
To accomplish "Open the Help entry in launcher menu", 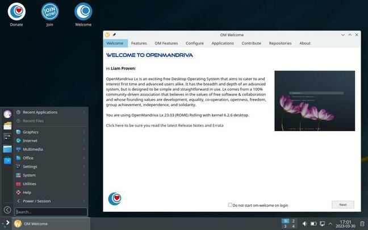I will pos(51,193).
